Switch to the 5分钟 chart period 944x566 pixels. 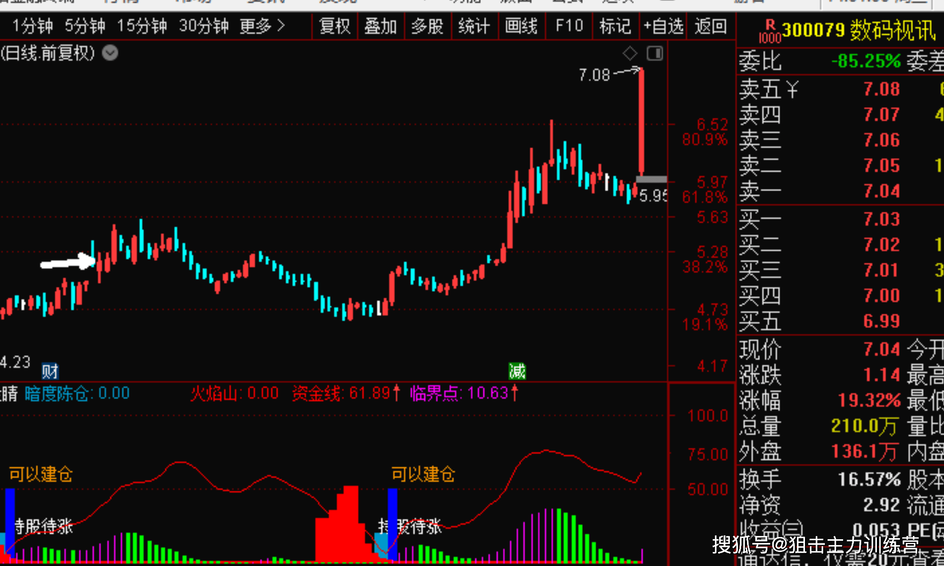click(85, 26)
